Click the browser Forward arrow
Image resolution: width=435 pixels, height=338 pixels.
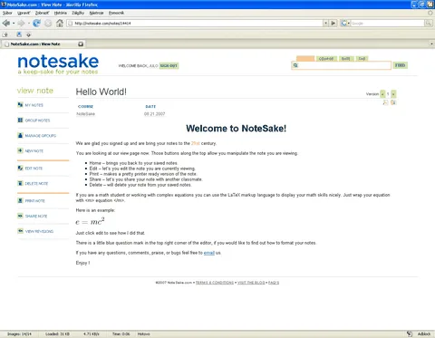pos(21,24)
